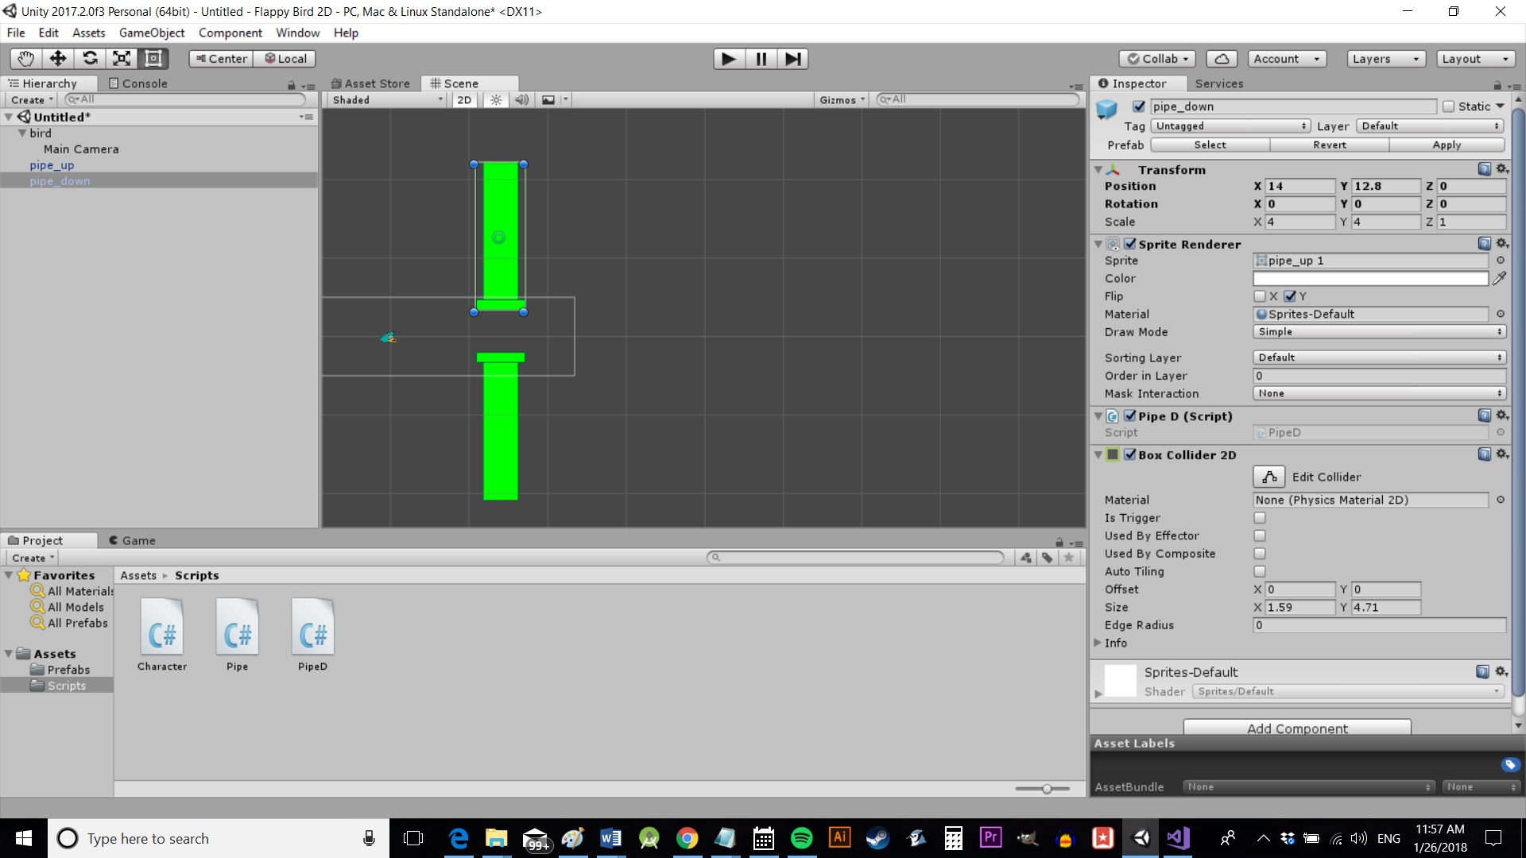Open scene effects image icon
This screenshot has height=858, width=1526.
[x=548, y=100]
